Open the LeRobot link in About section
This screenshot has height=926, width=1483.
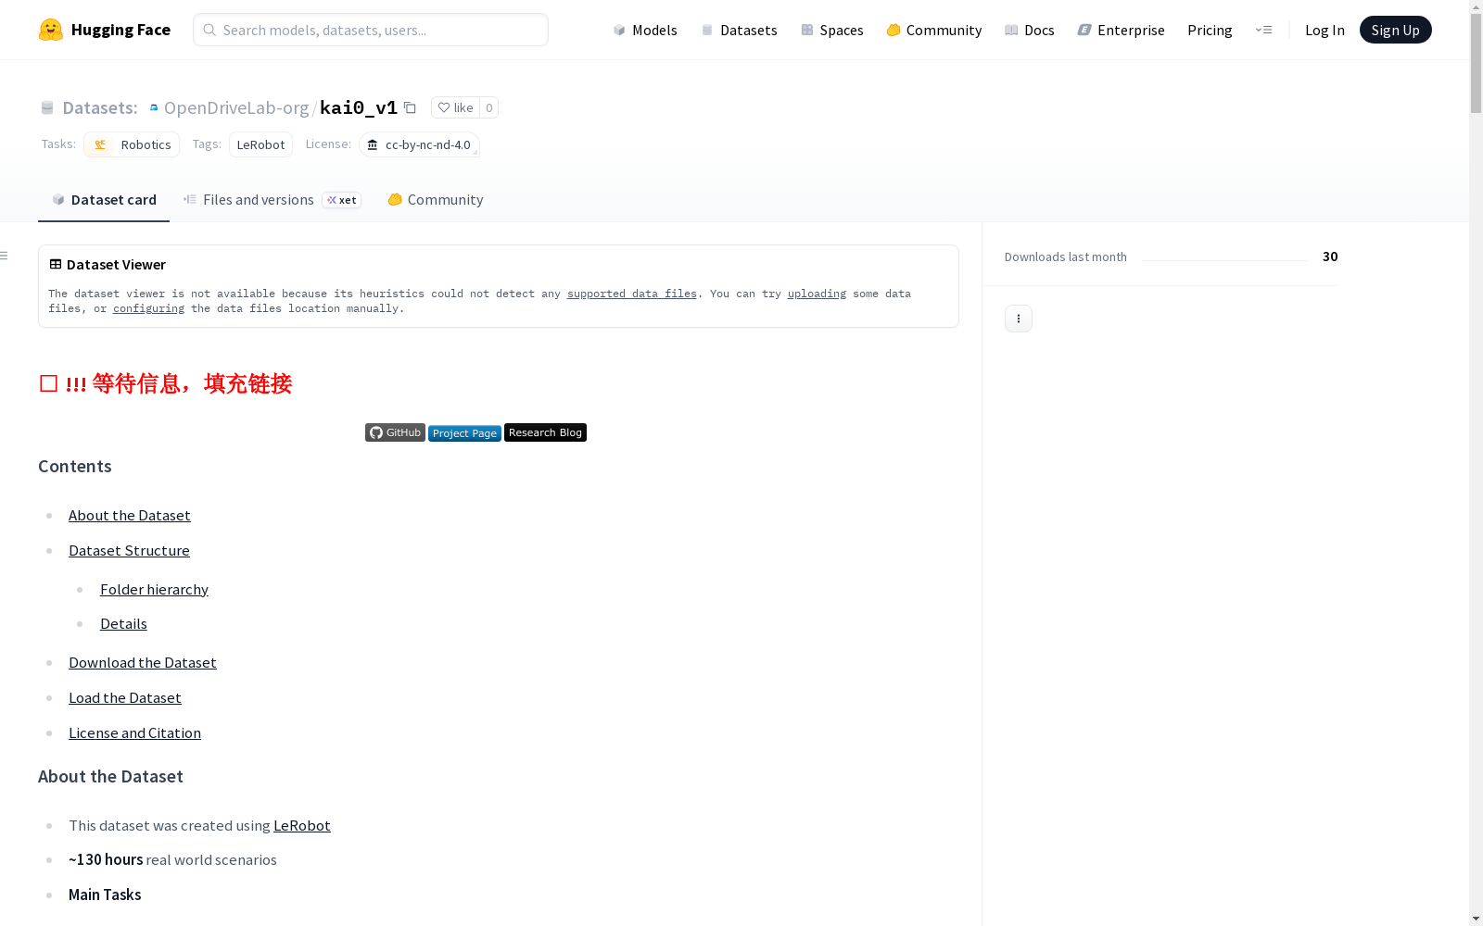tap(302, 825)
